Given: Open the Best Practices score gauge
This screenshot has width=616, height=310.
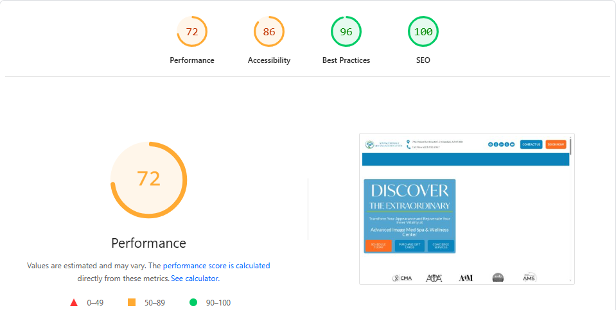Looking at the screenshot, I should tap(346, 32).
